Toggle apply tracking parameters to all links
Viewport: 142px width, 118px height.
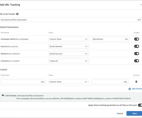click(140, 105)
